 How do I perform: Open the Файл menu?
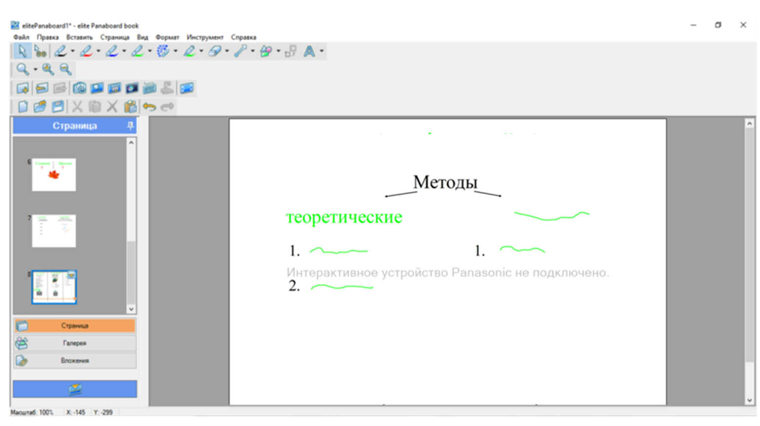pos(21,37)
